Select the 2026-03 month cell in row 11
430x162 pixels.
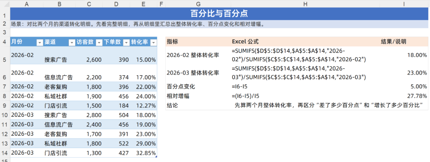coord(27,125)
